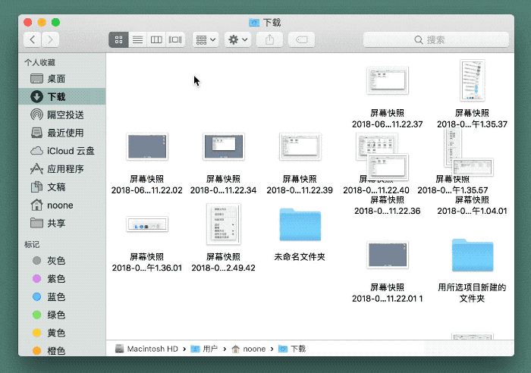Switch to icon view mode

pyautogui.click(x=118, y=39)
